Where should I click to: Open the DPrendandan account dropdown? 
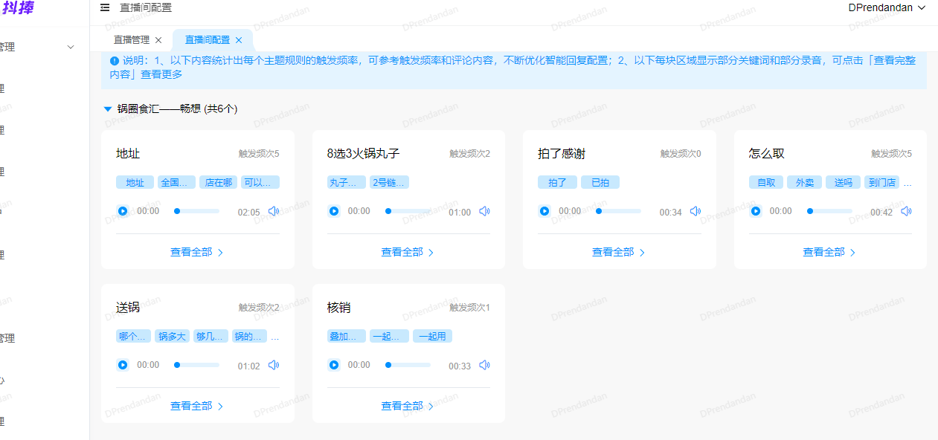pos(887,7)
